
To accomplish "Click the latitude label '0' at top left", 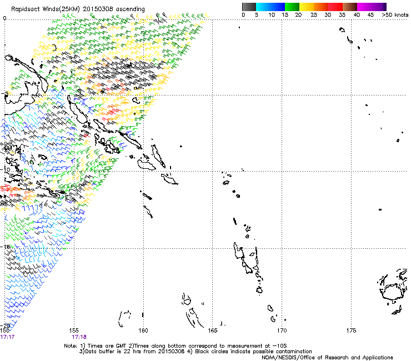I will click(x=4, y=18).
